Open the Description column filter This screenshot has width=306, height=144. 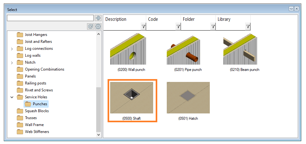click(143, 26)
